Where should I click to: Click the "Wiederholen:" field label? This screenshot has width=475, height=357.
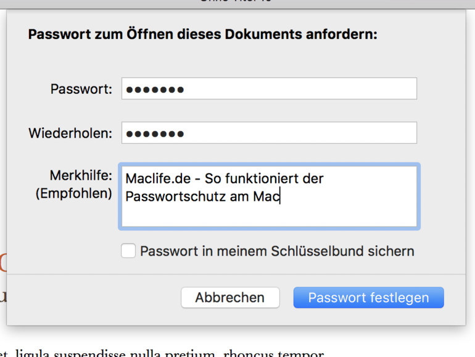coord(70,133)
